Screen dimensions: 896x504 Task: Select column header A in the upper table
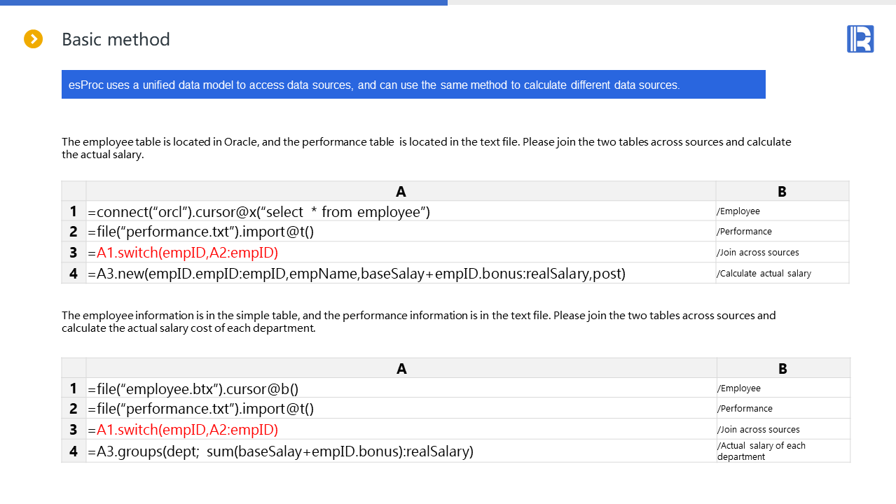(x=401, y=192)
